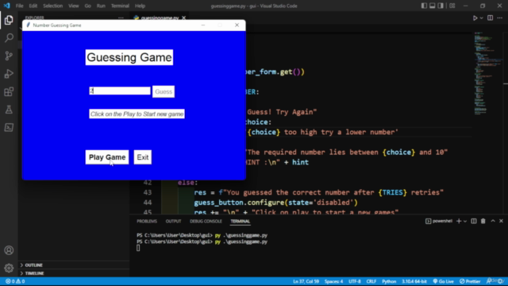Image resolution: width=508 pixels, height=286 pixels.
Task: Open the Help menu
Action: (x=140, y=6)
